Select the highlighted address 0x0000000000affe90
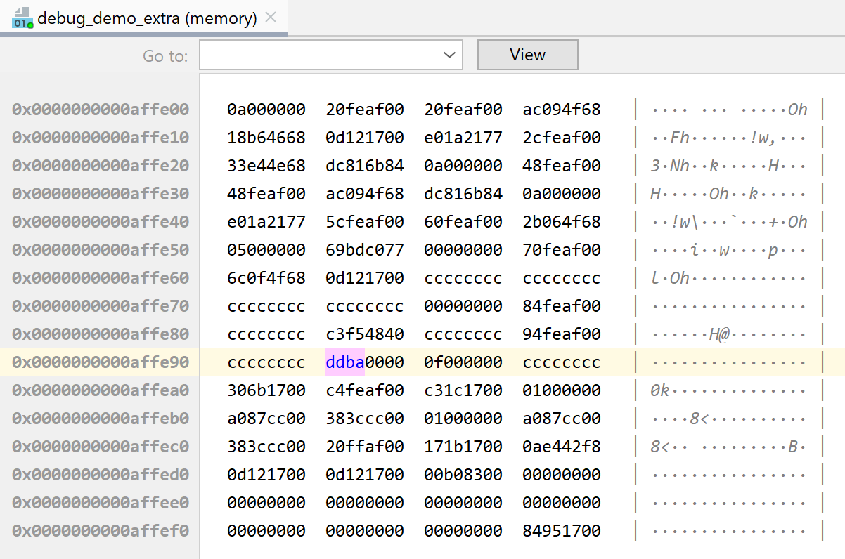The height and width of the screenshot is (559, 845). pos(101,362)
